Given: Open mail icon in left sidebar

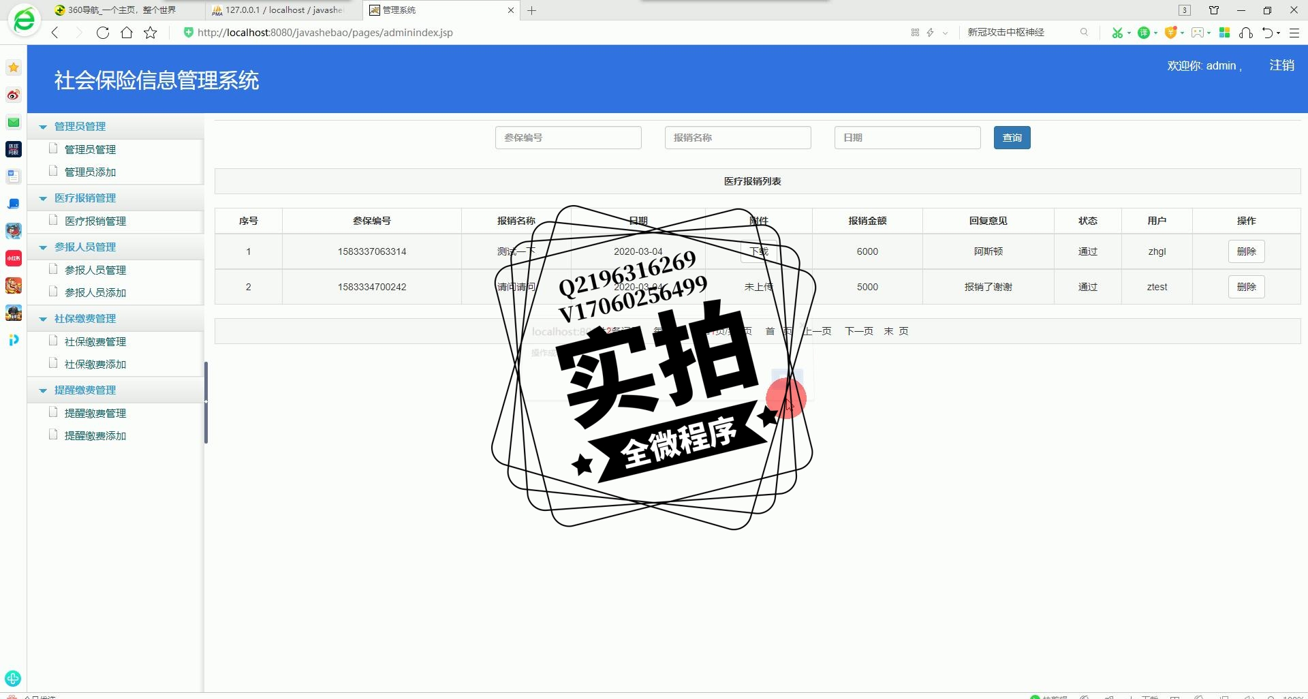Looking at the screenshot, I should [x=14, y=122].
